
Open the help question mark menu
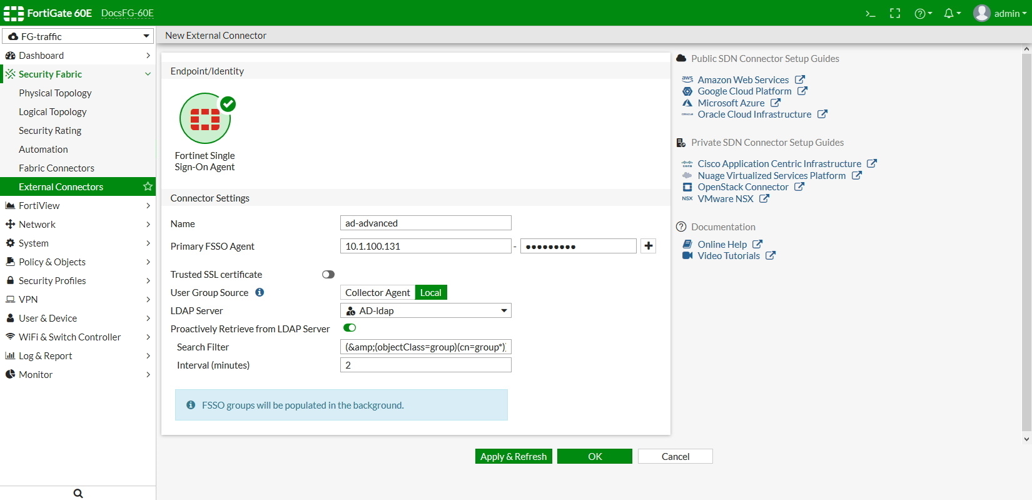923,13
